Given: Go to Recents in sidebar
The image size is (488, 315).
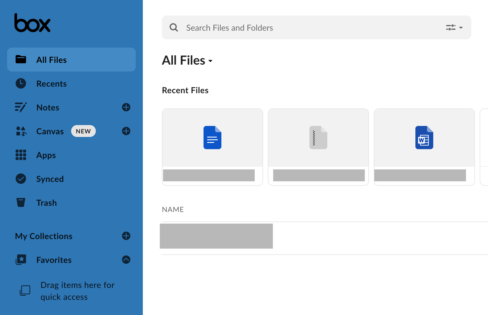Looking at the screenshot, I should (71, 83).
